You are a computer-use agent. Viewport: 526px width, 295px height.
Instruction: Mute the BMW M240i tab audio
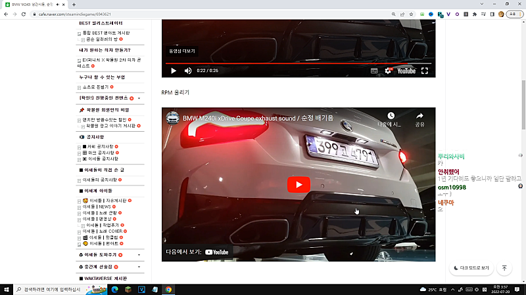(x=58, y=5)
